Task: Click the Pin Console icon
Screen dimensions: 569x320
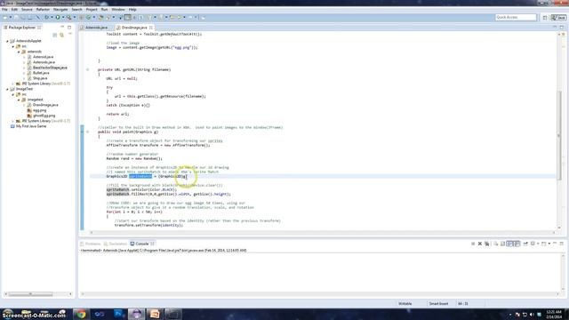Action: [x=525, y=244]
